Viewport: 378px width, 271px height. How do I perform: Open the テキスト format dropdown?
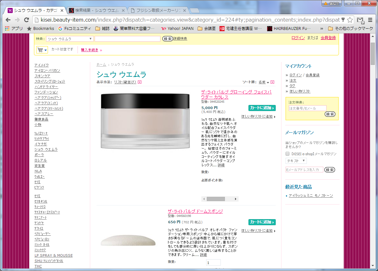coord(296,161)
